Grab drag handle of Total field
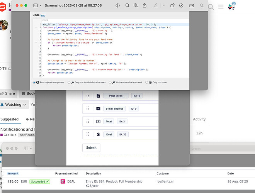Viewport: 255px width, 193px height. pyautogui.click(x=88, y=121)
